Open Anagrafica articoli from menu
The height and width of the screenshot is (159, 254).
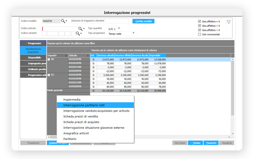[95, 133]
